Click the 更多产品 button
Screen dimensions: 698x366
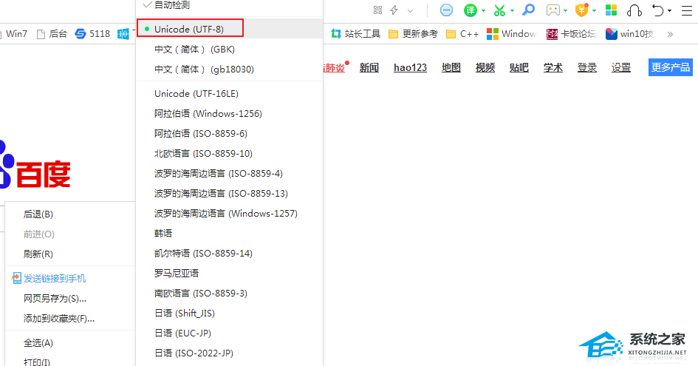pos(671,67)
